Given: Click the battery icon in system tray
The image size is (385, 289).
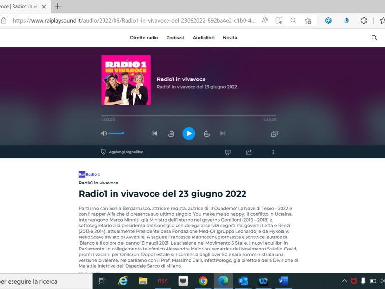Looking at the screenshot, I should point(373,281).
